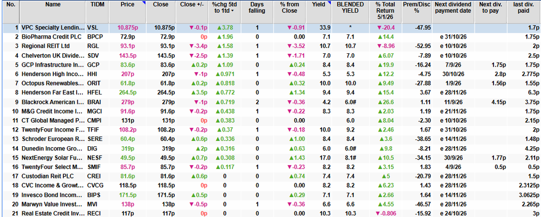Sort table by Name column header
Viewport: 541px width, 217px height.
click(x=53, y=12)
